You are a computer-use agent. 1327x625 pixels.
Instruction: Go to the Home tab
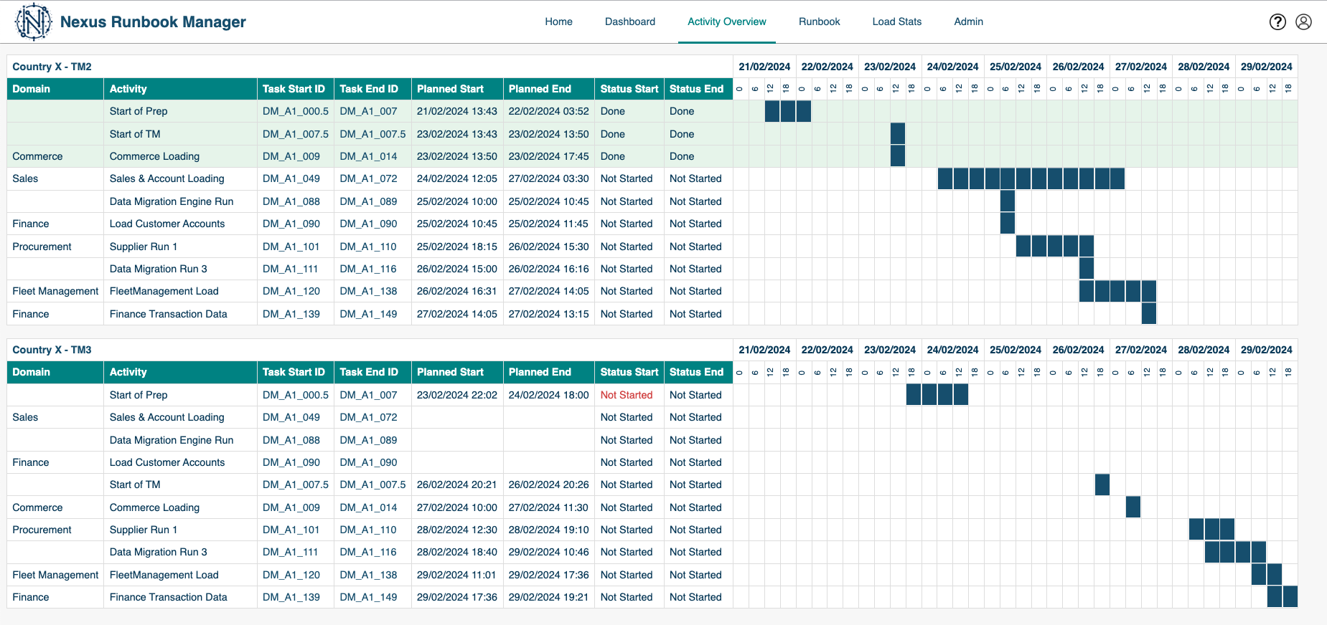tap(558, 22)
